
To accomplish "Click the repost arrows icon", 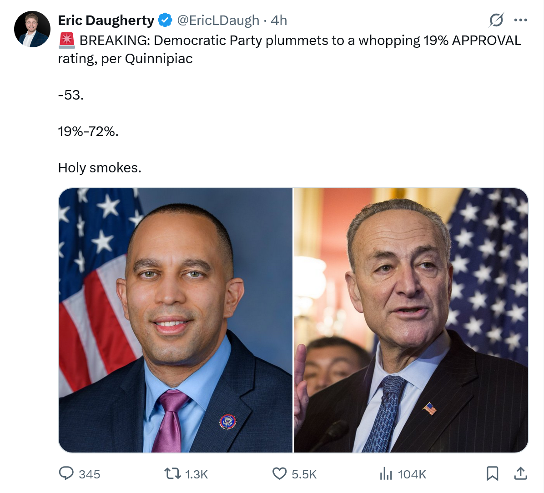I will click(172, 474).
